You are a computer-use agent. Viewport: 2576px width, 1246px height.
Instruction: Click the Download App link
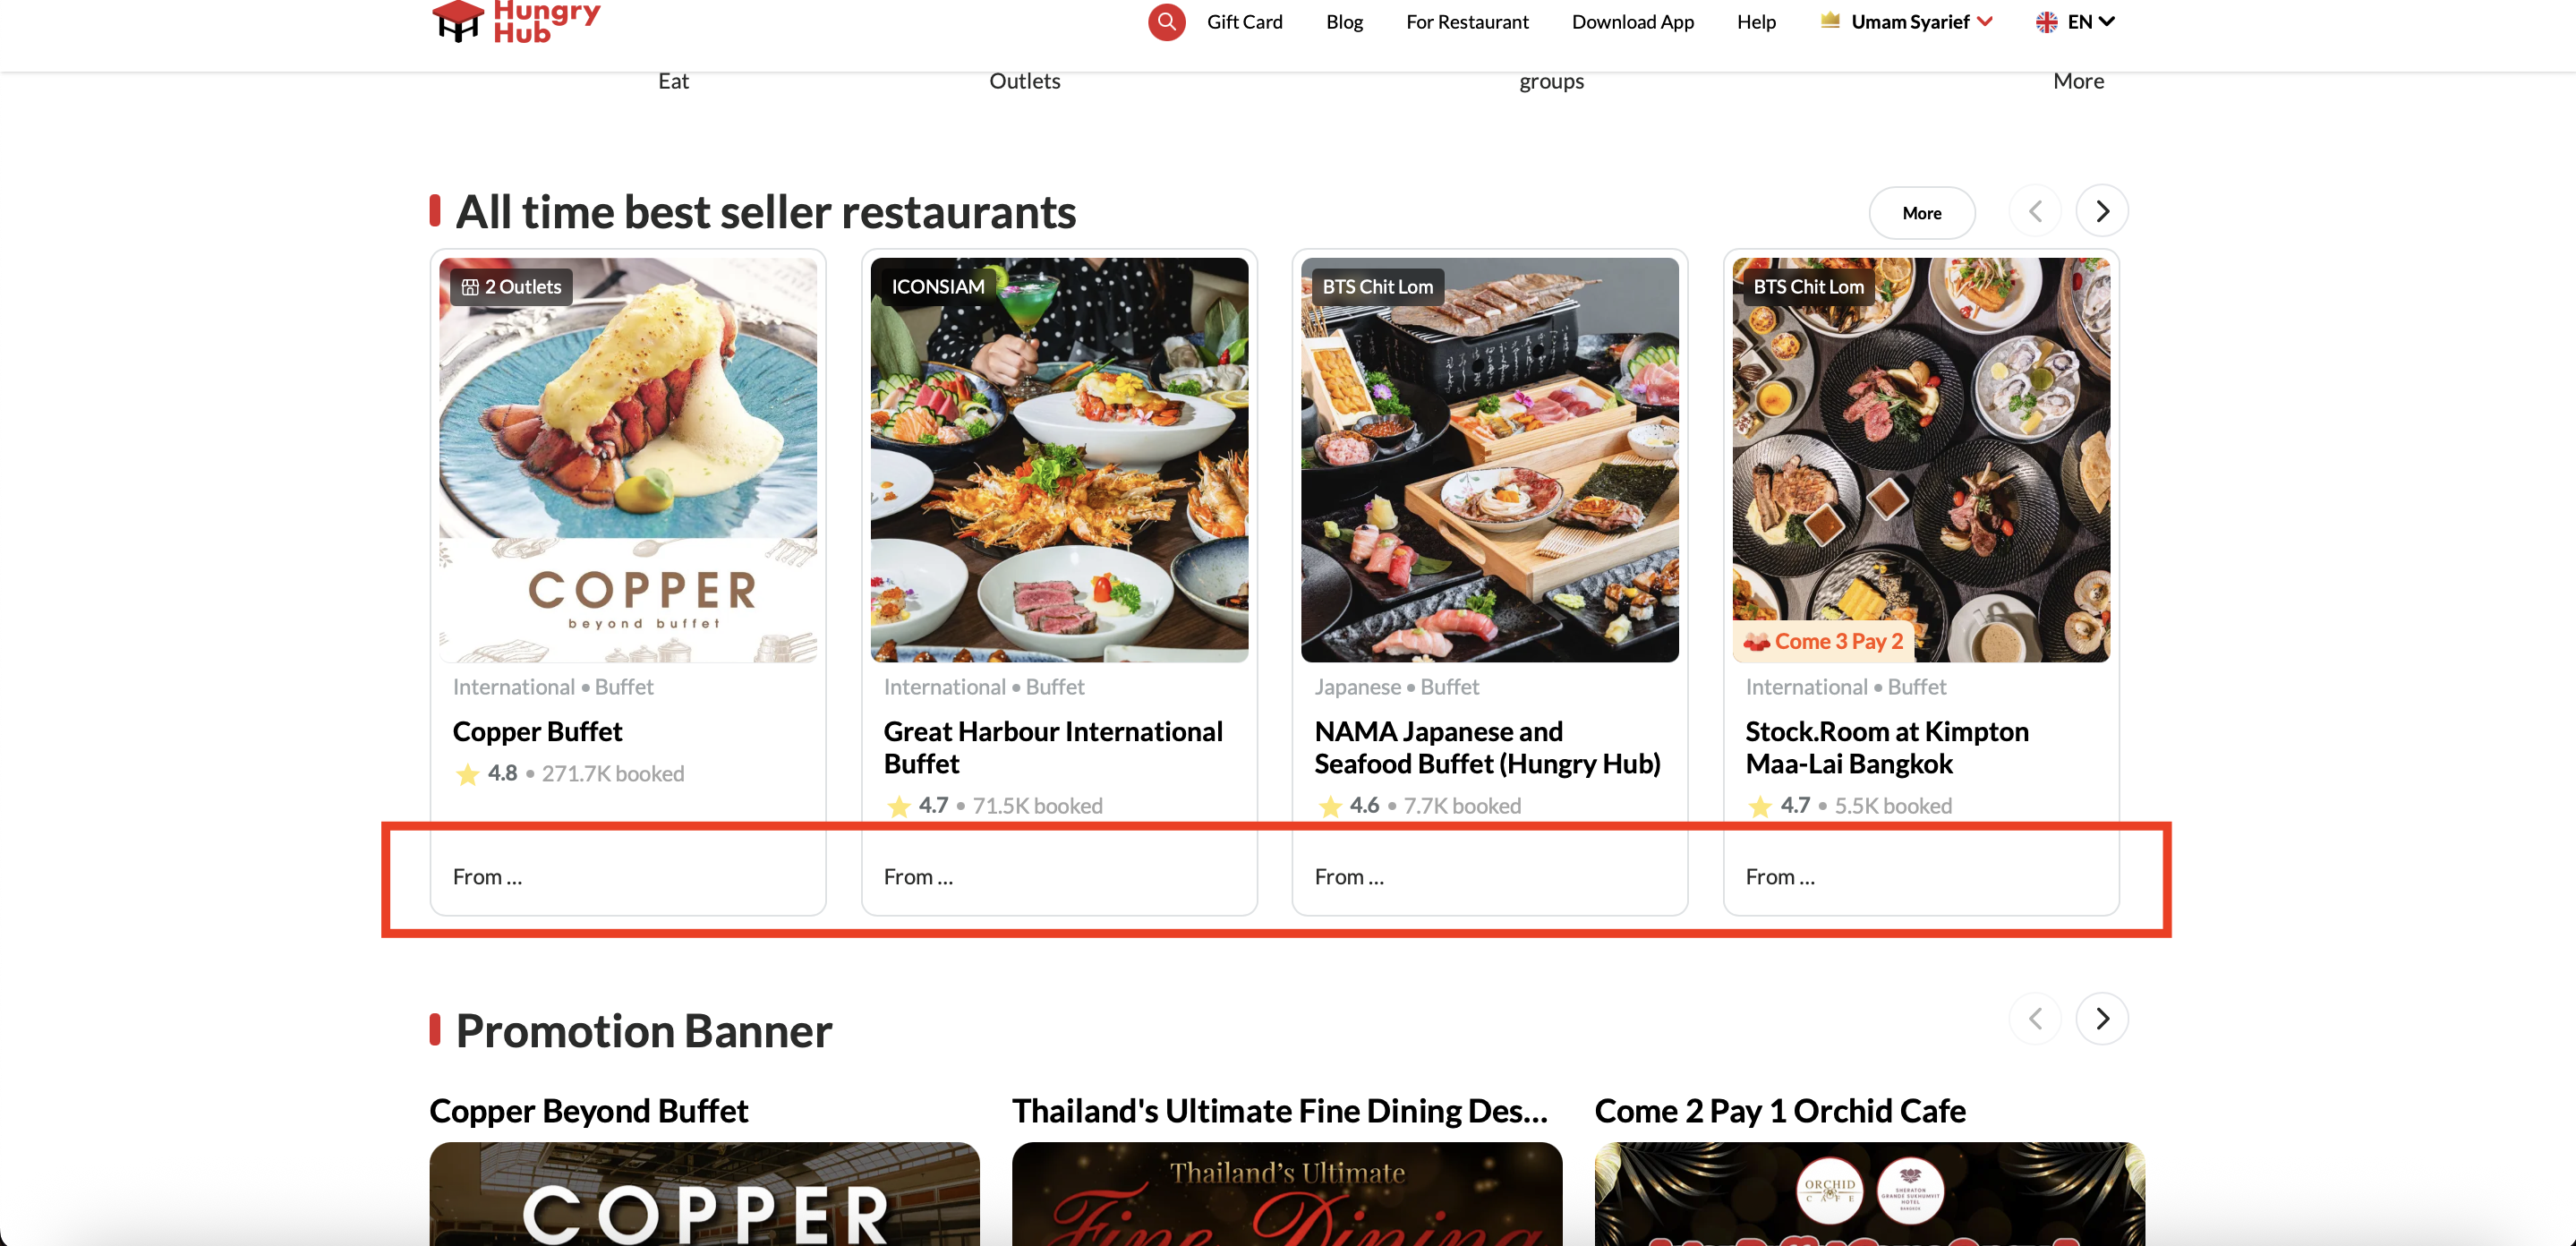[x=1632, y=22]
